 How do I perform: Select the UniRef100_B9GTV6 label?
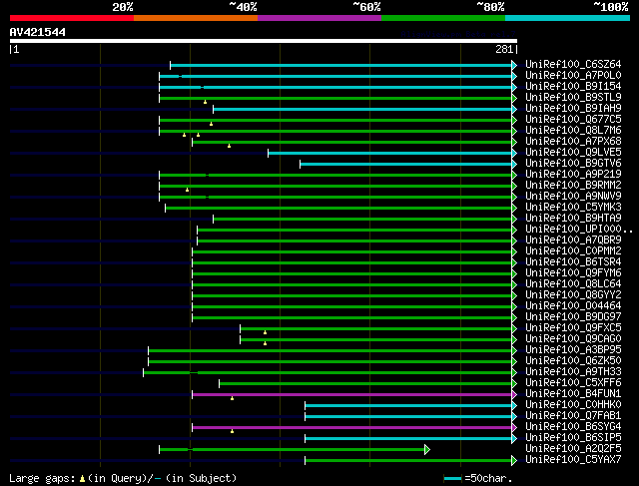[573, 163]
